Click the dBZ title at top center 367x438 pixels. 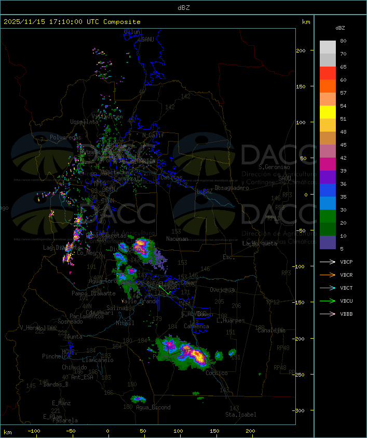pos(184,8)
